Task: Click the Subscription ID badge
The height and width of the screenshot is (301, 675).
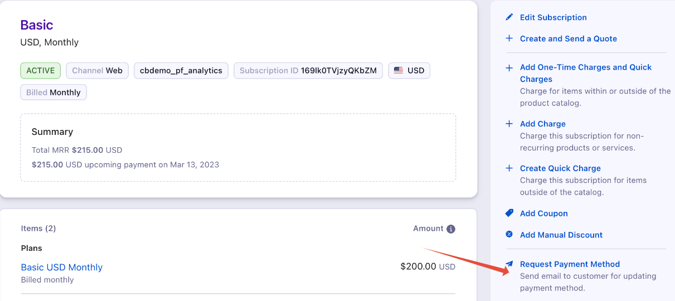Action: [x=308, y=71]
